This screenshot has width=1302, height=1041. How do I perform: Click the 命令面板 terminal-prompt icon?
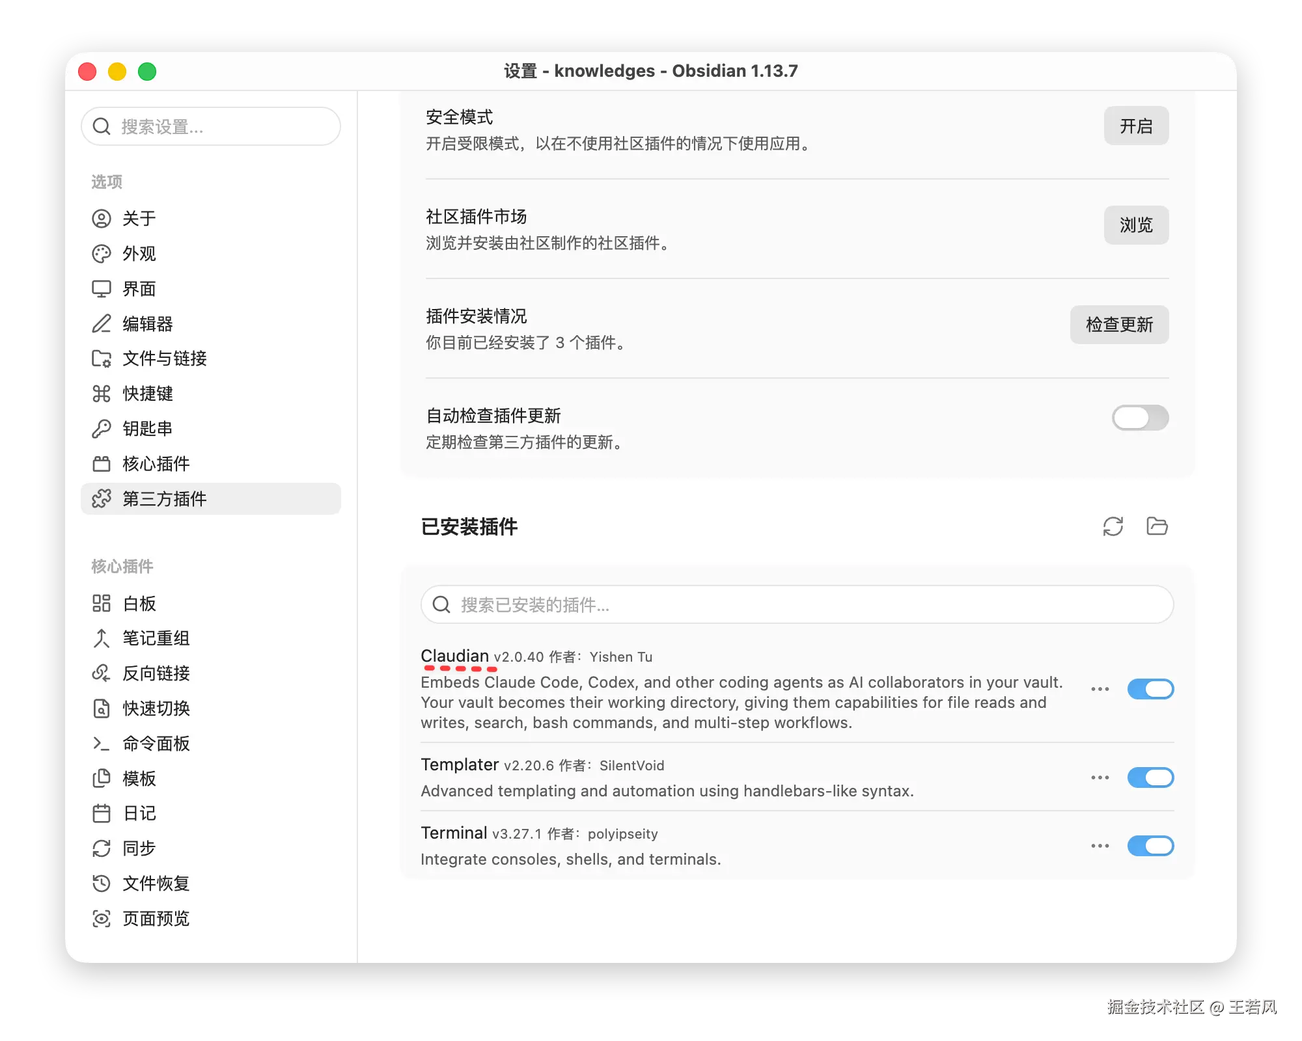click(x=102, y=744)
